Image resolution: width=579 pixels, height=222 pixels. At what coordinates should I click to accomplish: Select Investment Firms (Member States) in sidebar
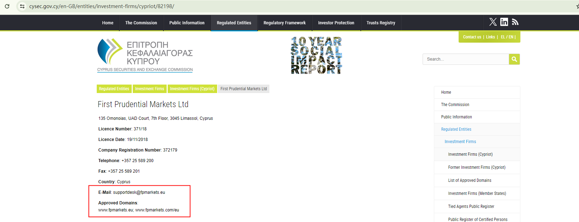coord(477,193)
